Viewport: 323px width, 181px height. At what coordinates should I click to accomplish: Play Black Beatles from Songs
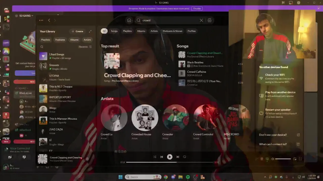pyautogui.click(x=210, y=64)
